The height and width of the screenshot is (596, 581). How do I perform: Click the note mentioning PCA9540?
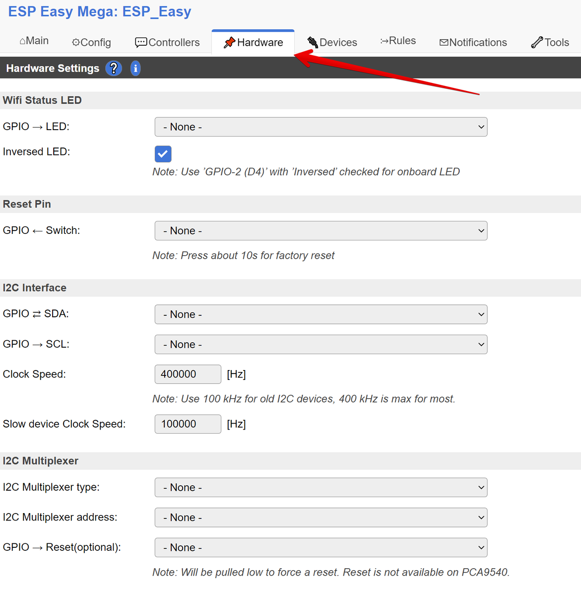[331, 573]
